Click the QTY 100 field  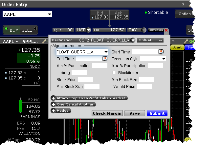coord(63,30)
